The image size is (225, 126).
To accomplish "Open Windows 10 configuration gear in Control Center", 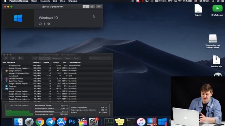I will pos(49,24).
